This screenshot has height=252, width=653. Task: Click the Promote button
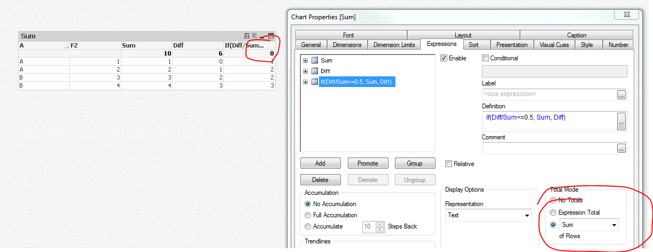click(x=368, y=163)
